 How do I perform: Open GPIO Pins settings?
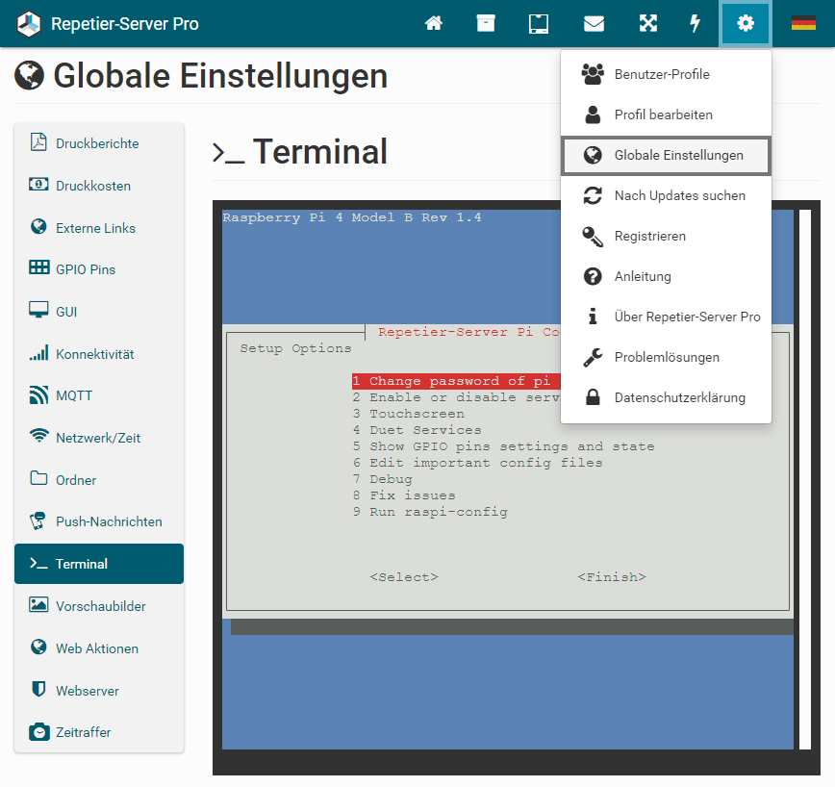coord(99,269)
